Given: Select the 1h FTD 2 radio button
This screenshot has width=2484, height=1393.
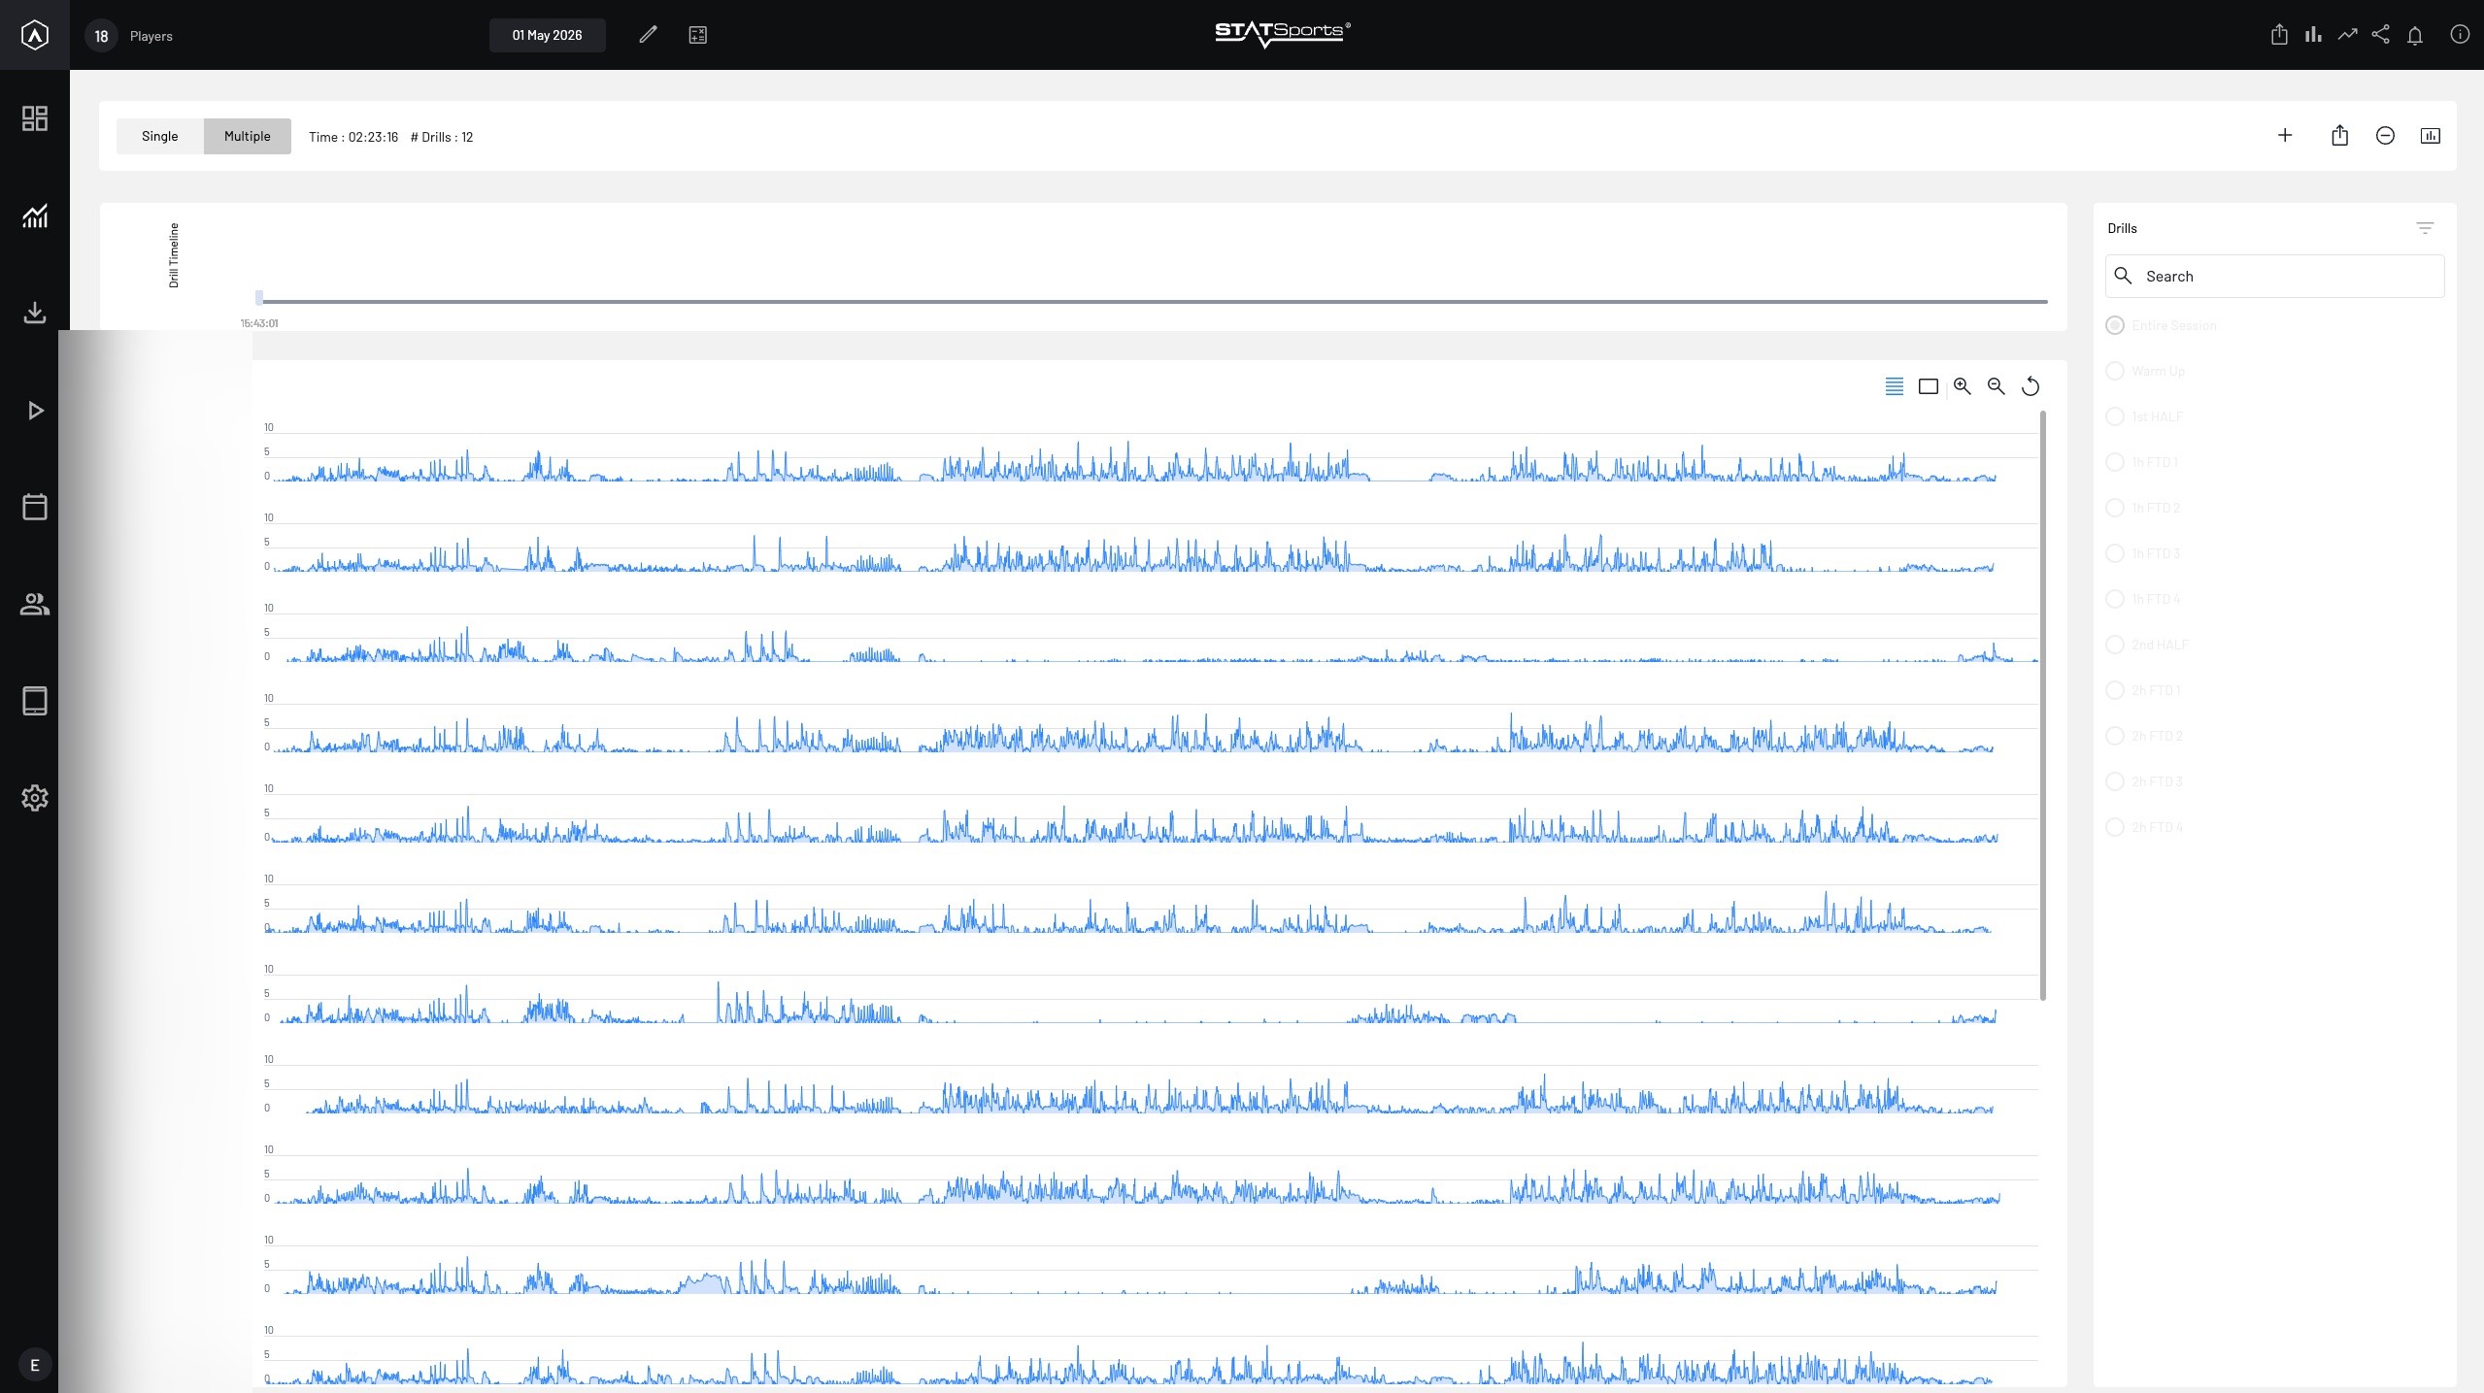Looking at the screenshot, I should 2115,508.
